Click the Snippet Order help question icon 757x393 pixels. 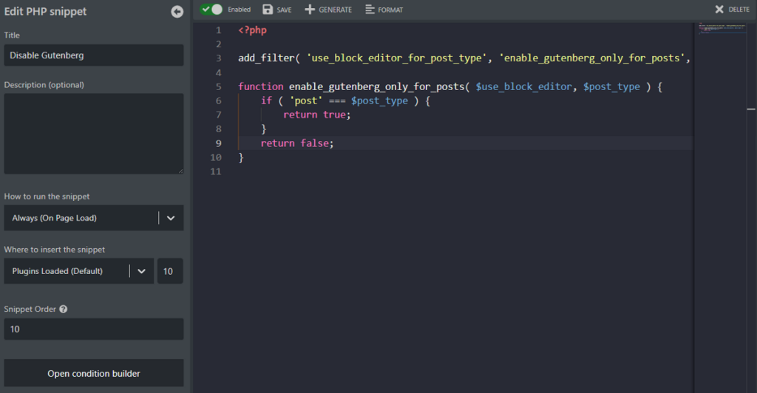coord(64,309)
